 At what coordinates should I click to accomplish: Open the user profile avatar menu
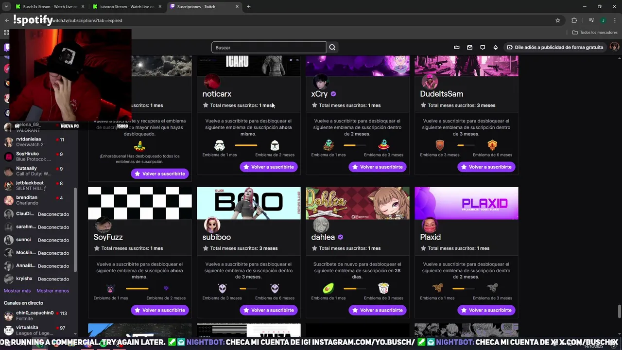614,47
